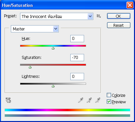Click the Preset dropdown arrow button

tap(90, 16)
